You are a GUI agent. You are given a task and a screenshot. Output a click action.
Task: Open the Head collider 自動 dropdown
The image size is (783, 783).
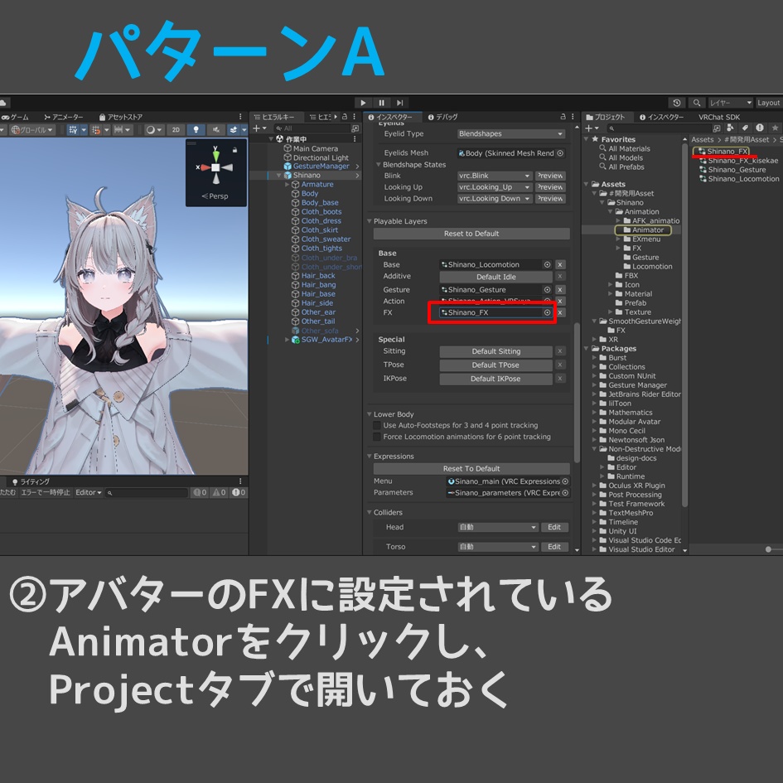499,527
